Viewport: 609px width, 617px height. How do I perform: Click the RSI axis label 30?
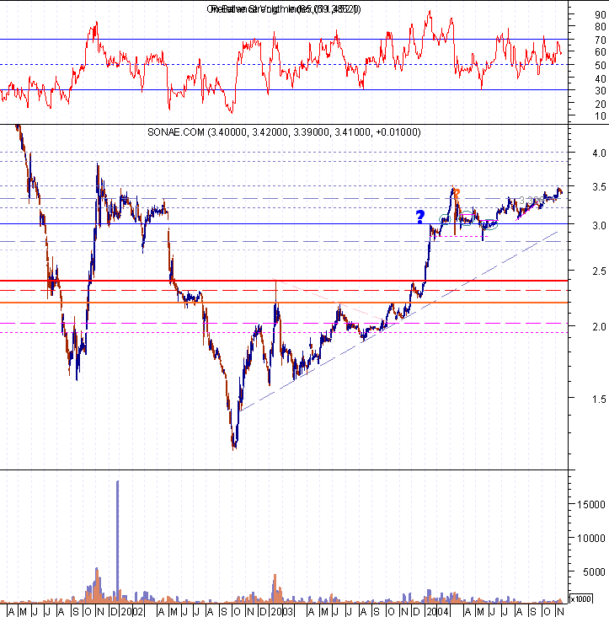600,91
